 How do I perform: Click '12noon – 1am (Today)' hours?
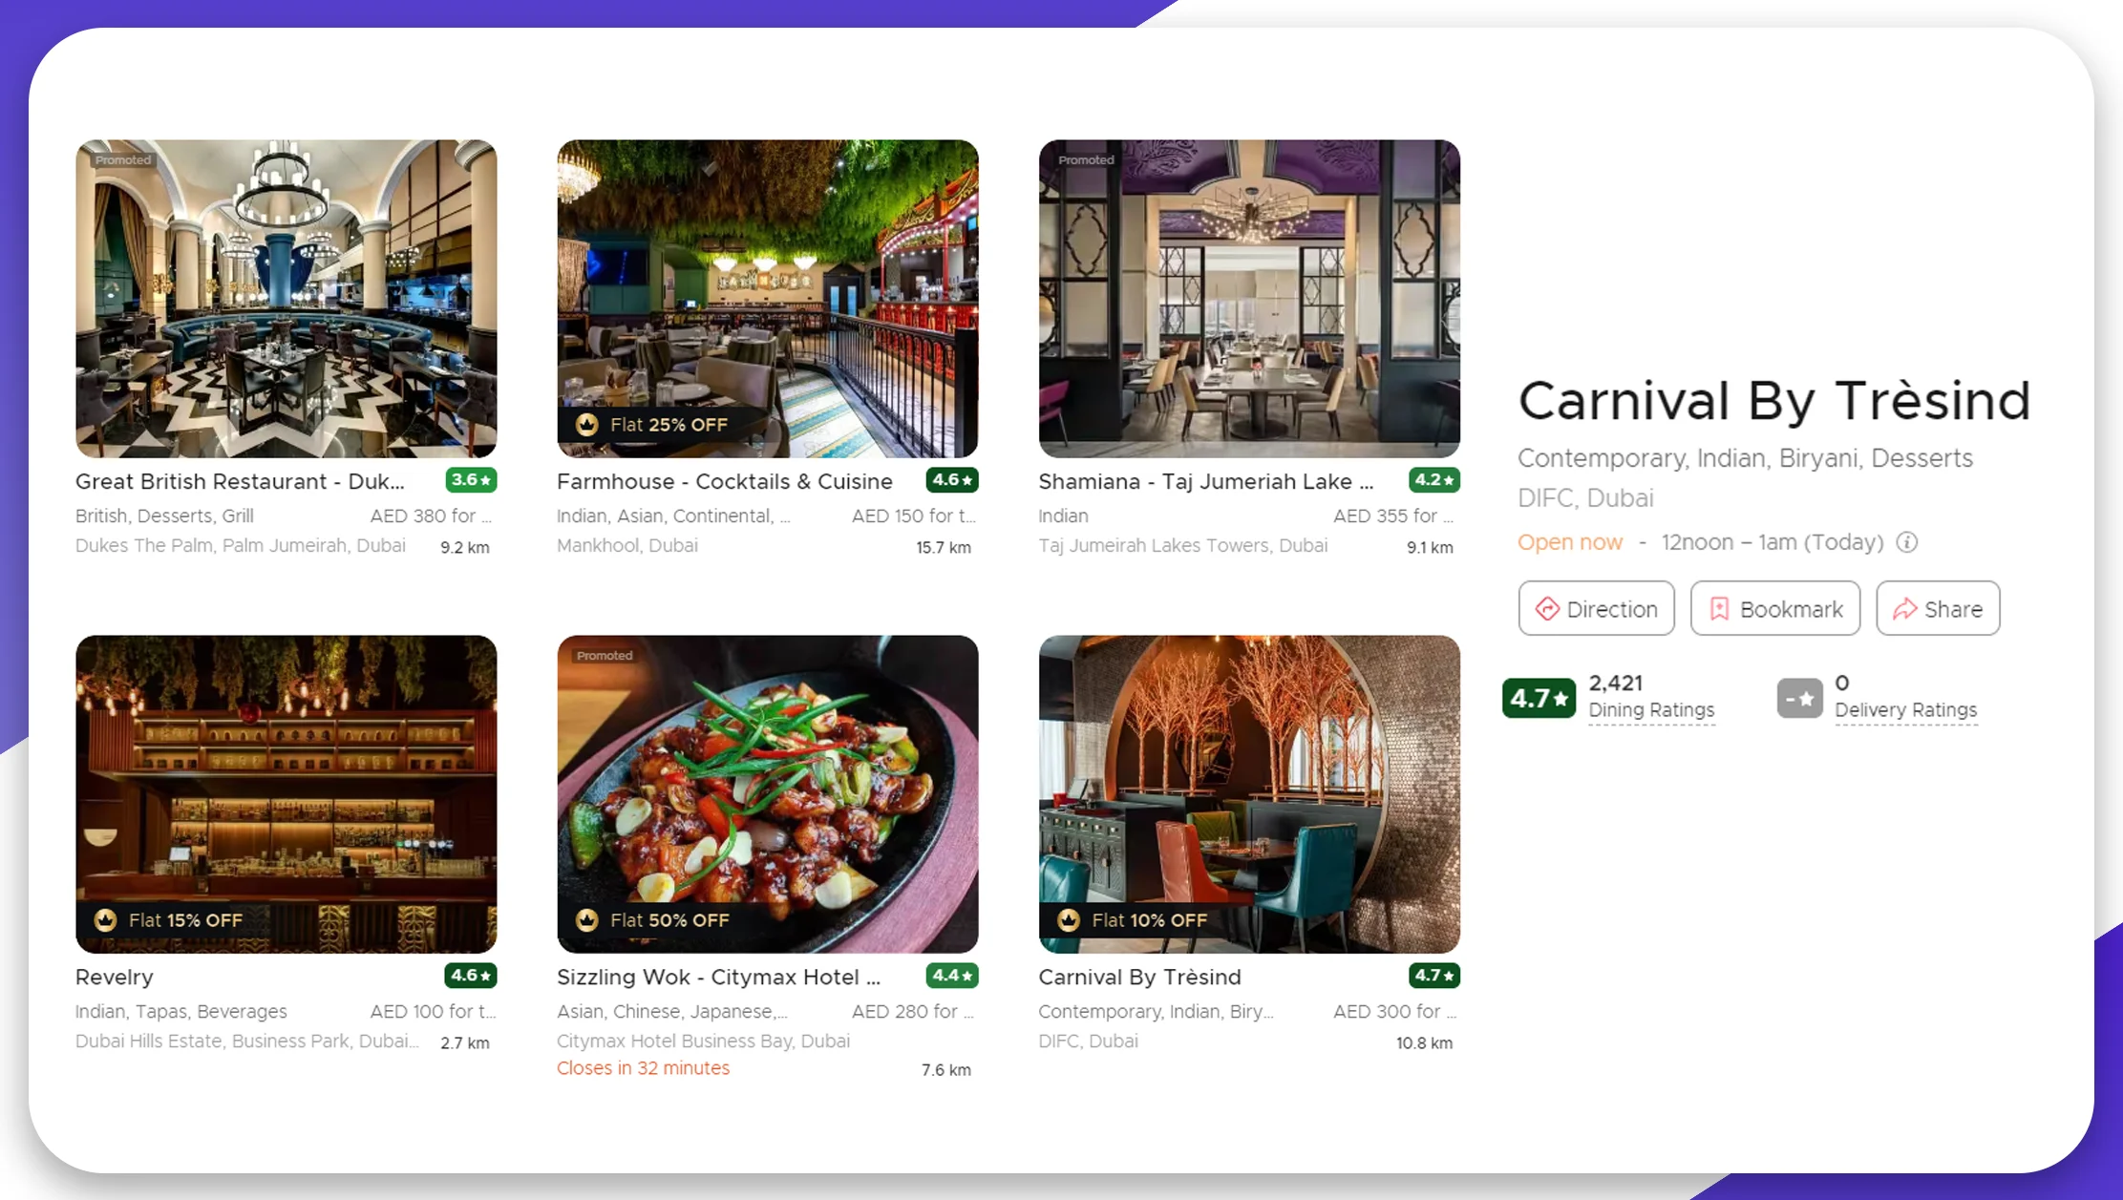coord(1773,542)
